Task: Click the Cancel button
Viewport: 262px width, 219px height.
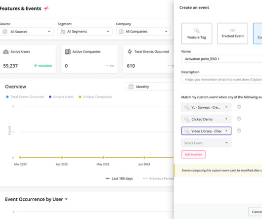Action: (255, 212)
